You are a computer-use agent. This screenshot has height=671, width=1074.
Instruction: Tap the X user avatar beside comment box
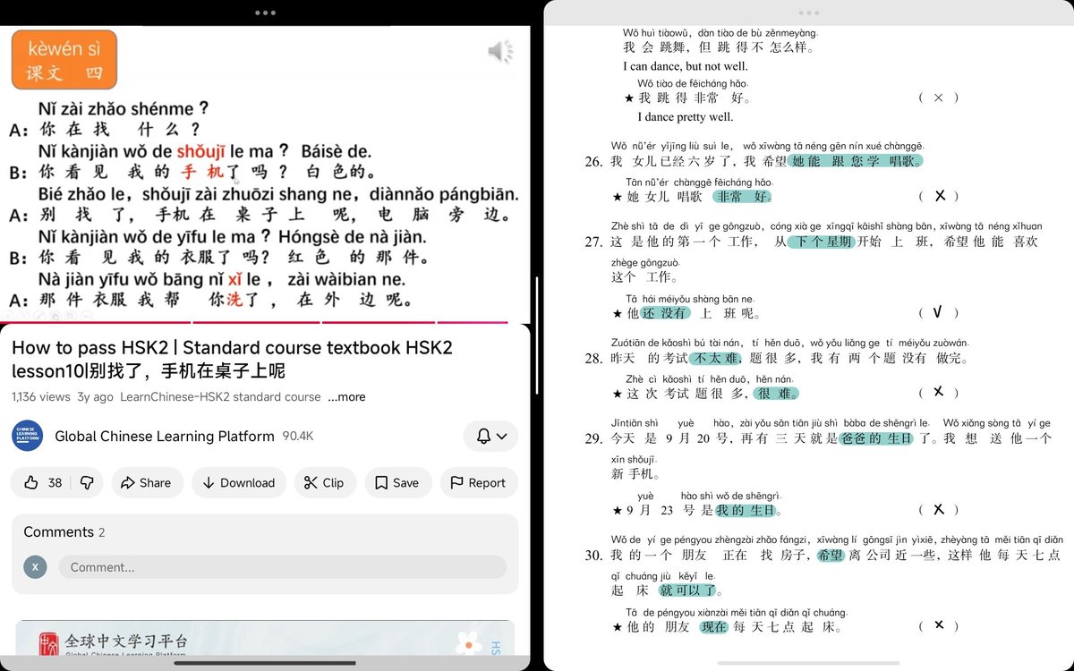35,567
